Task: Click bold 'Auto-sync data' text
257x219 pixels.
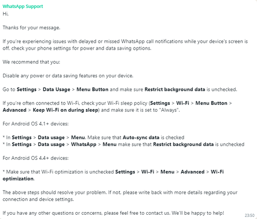Action: click(141, 137)
